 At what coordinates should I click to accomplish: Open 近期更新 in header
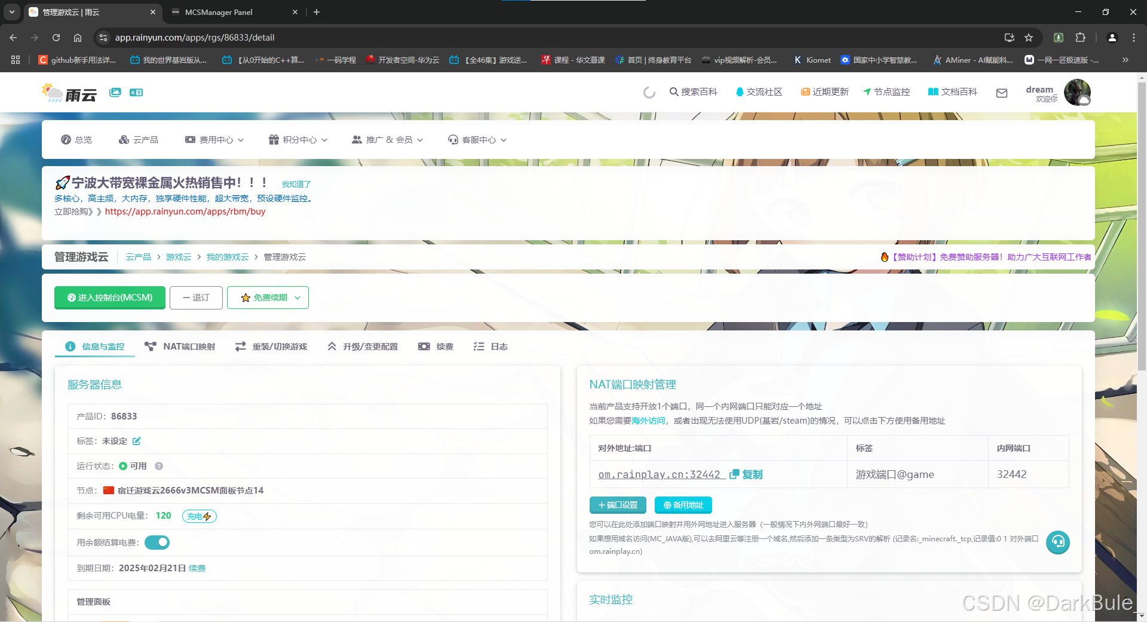pos(824,91)
